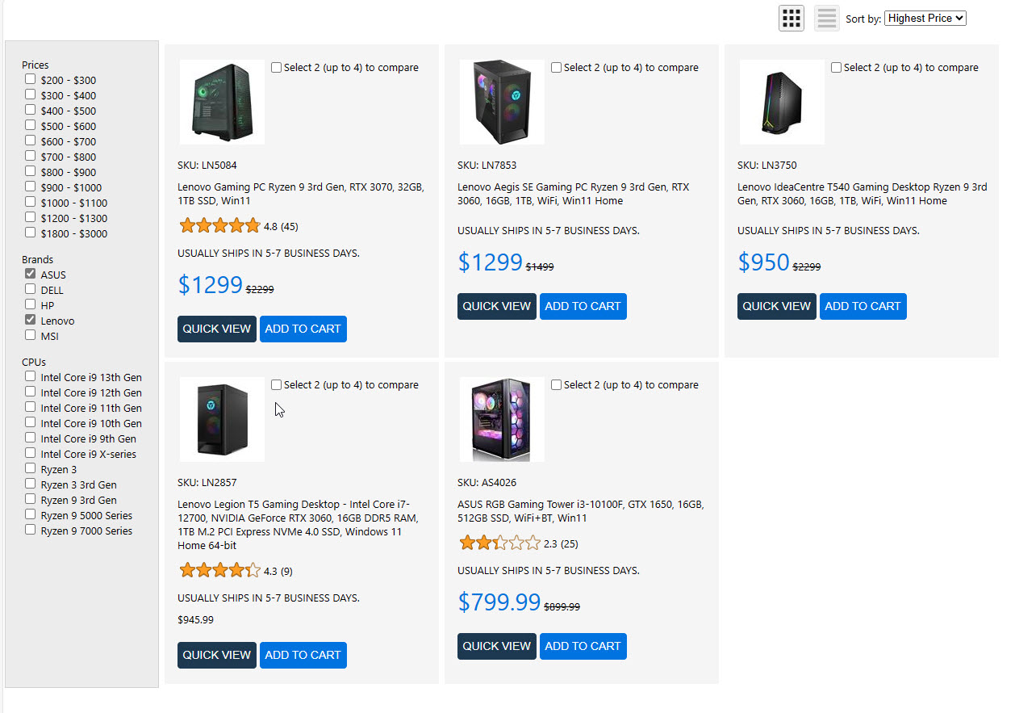
Task: Open ASUS RGB Gaming Tower image
Action: pyautogui.click(x=502, y=419)
